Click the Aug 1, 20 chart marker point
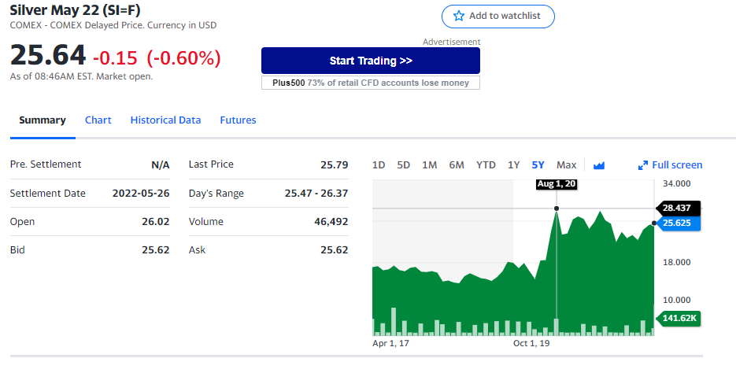This screenshot has height=373, width=736. [x=557, y=209]
